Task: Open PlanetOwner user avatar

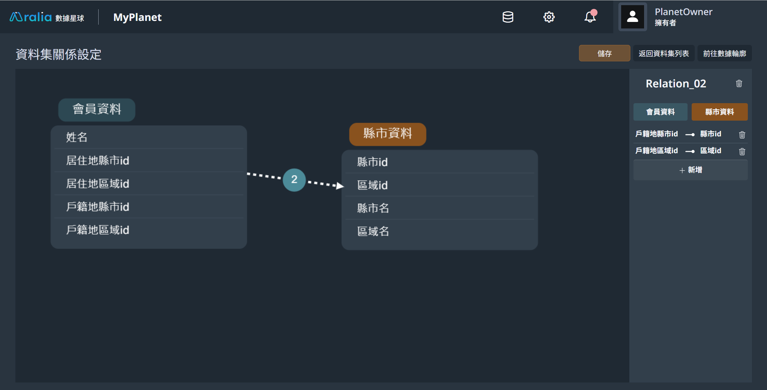Action: pyautogui.click(x=632, y=17)
